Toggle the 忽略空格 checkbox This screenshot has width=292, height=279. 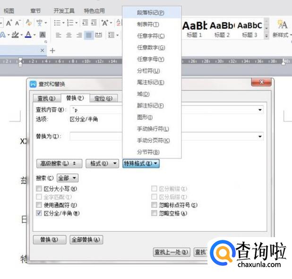click(x=154, y=213)
